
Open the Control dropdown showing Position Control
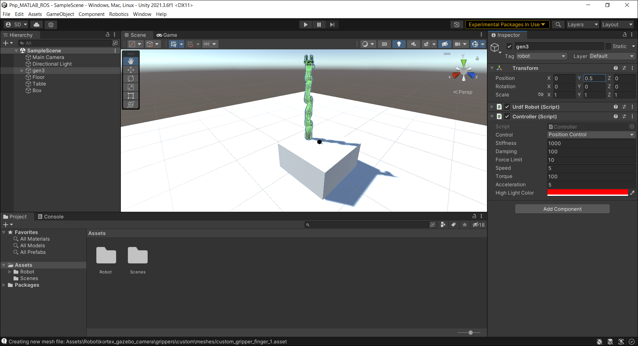click(x=591, y=135)
